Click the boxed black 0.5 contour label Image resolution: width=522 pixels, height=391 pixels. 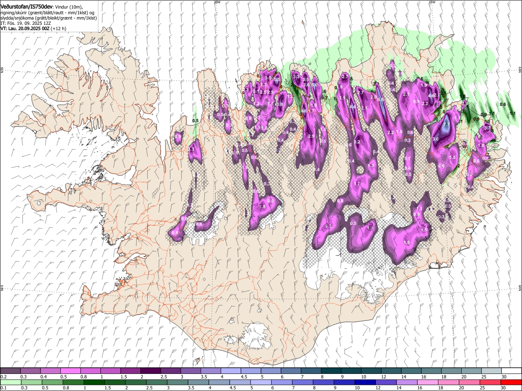point(195,121)
